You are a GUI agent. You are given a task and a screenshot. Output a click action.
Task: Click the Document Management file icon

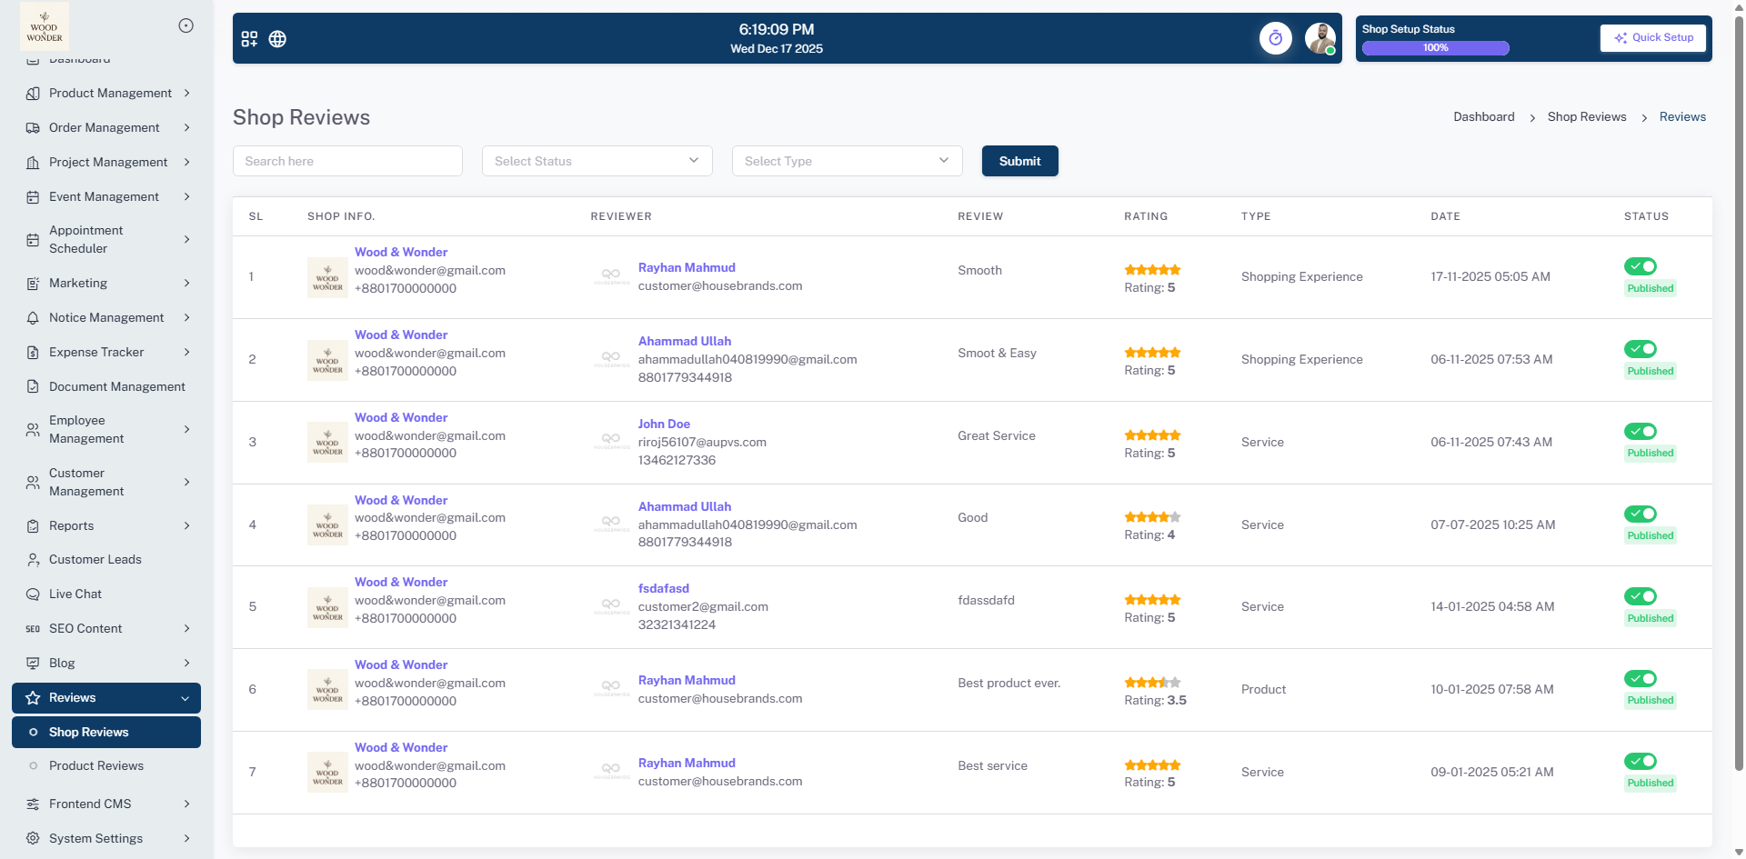pyautogui.click(x=33, y=387)
